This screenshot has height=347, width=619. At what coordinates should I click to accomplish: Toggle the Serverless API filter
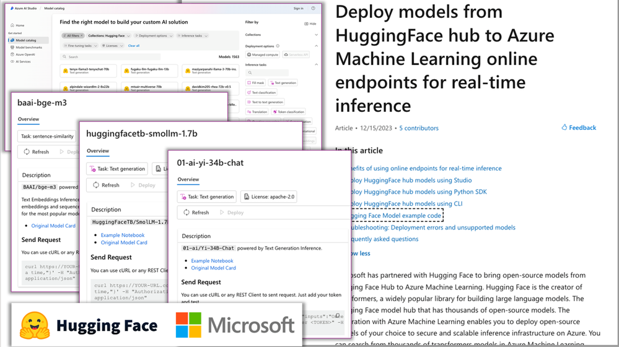tap(296, 55)
